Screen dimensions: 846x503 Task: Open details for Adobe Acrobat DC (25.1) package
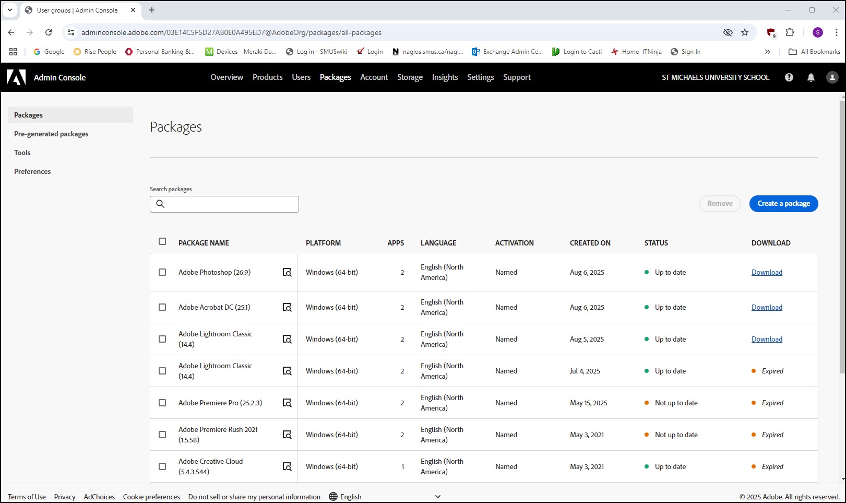287,307
